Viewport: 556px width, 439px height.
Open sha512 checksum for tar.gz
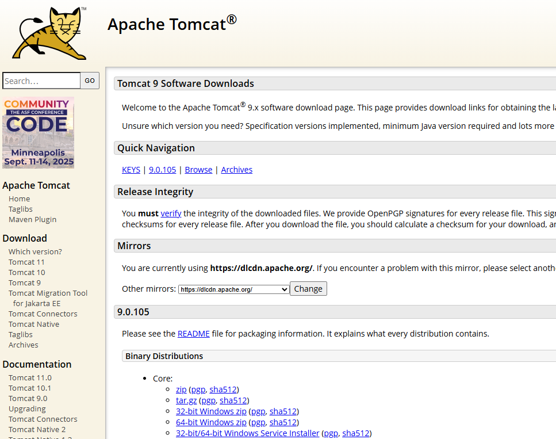(233, 400)
